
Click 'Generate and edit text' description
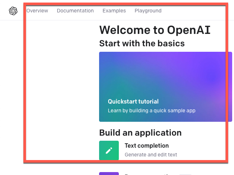[x=151, y=155]
